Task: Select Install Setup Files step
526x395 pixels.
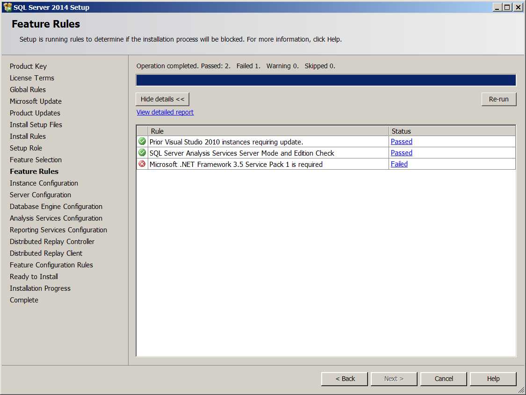Action: tap(36, 125)
